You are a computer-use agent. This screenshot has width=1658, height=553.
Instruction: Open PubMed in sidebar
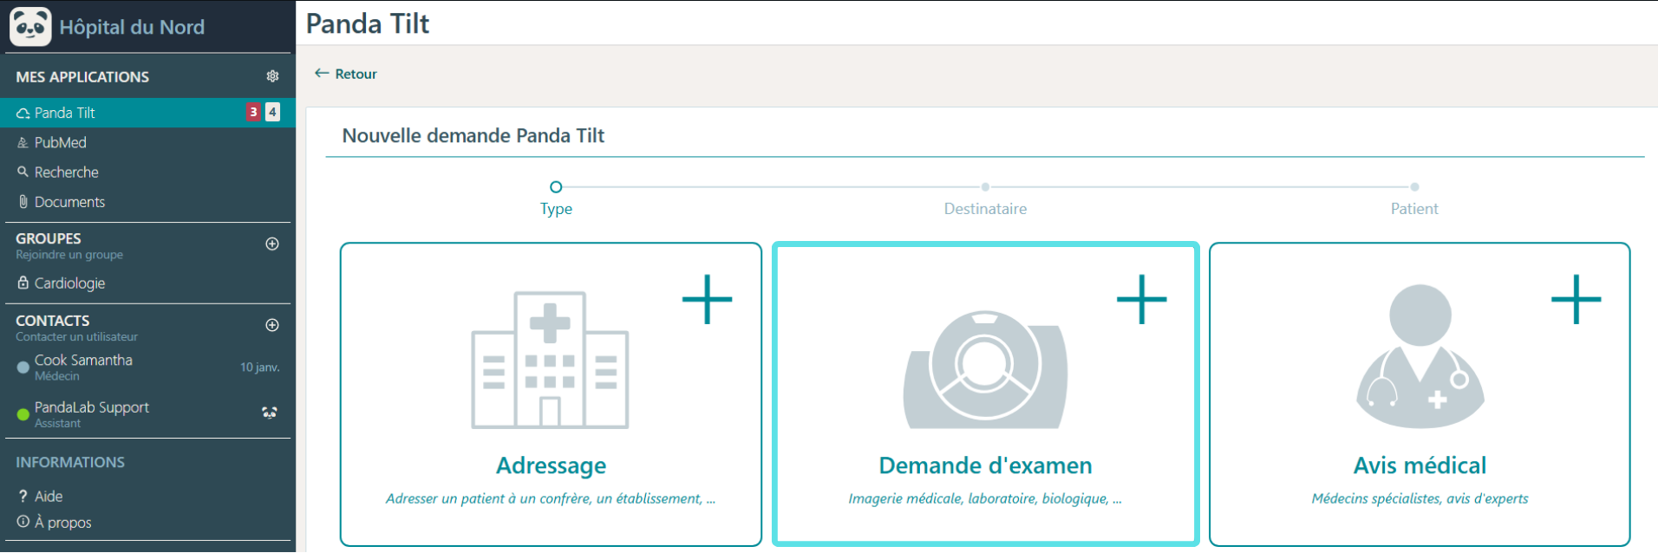click(x=147, y=142)
